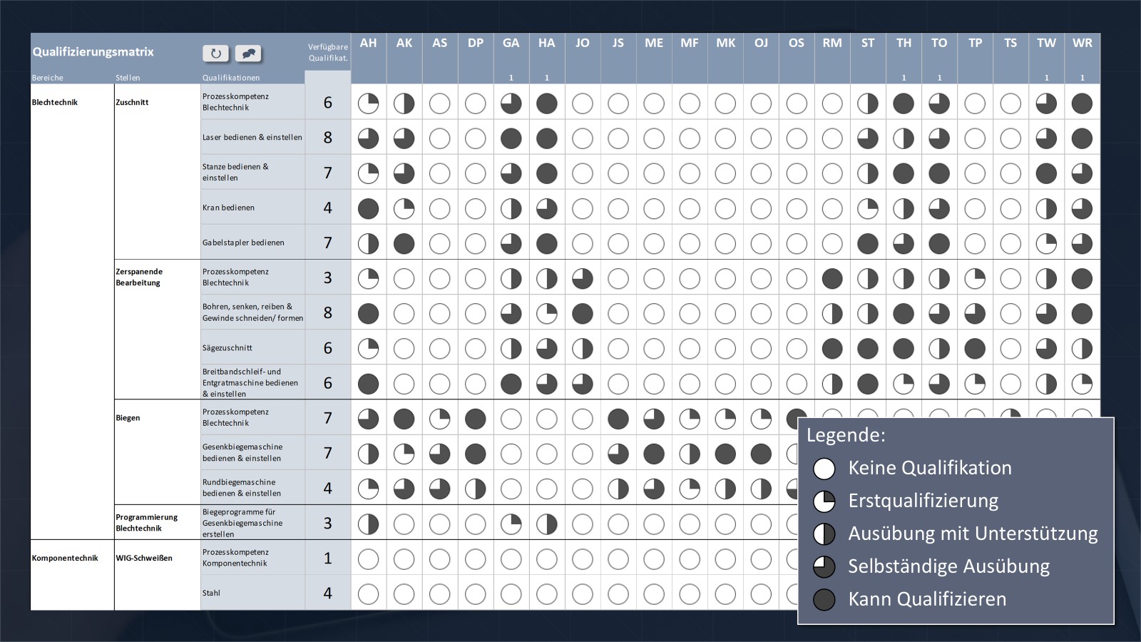Screen dimensions: 1141x642
Task: Select WR circle in Stanze bedienen & einstellen row
Action: click(x=1082, y=173)
